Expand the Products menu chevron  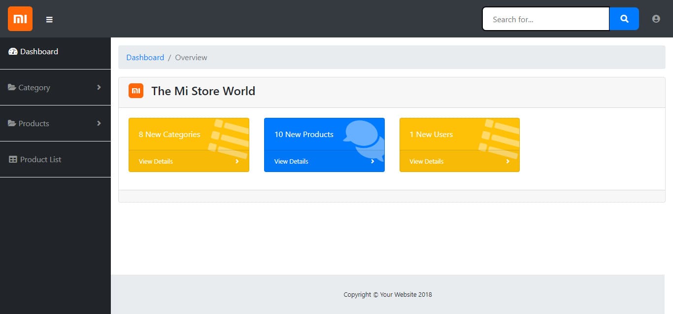tap(99, 123)
